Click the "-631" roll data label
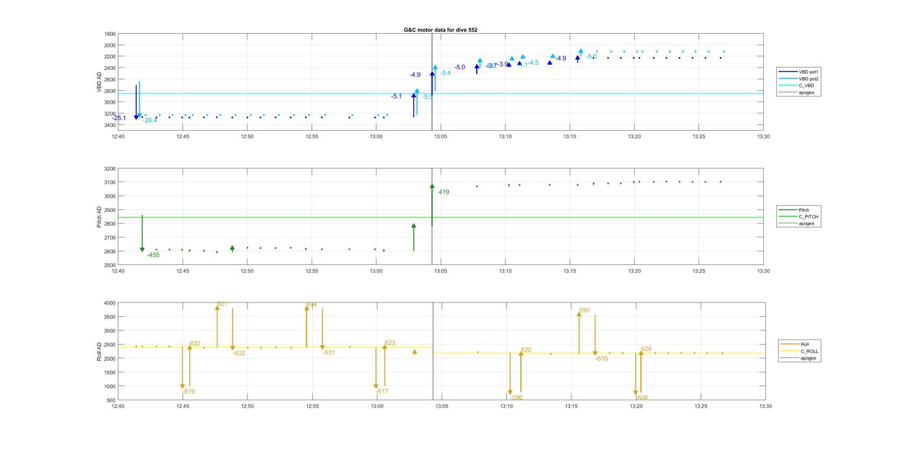907x449 pixels. tap(329, 352)
